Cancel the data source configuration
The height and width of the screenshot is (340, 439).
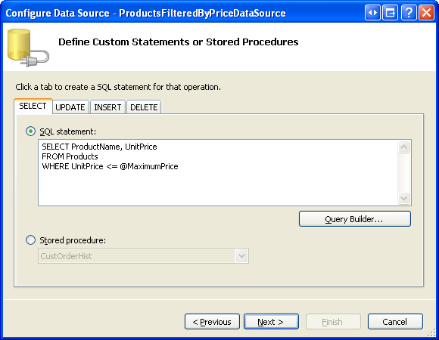[x=395, y=322]
